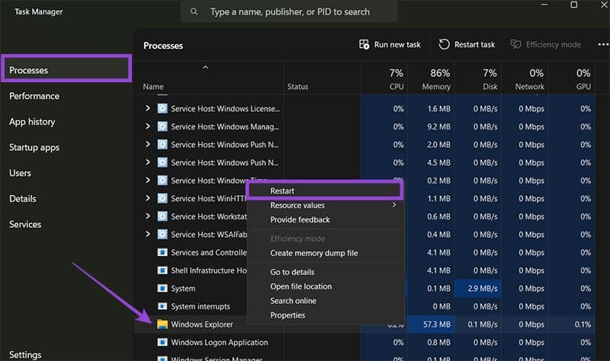Choose Go to details

point(326,272)
